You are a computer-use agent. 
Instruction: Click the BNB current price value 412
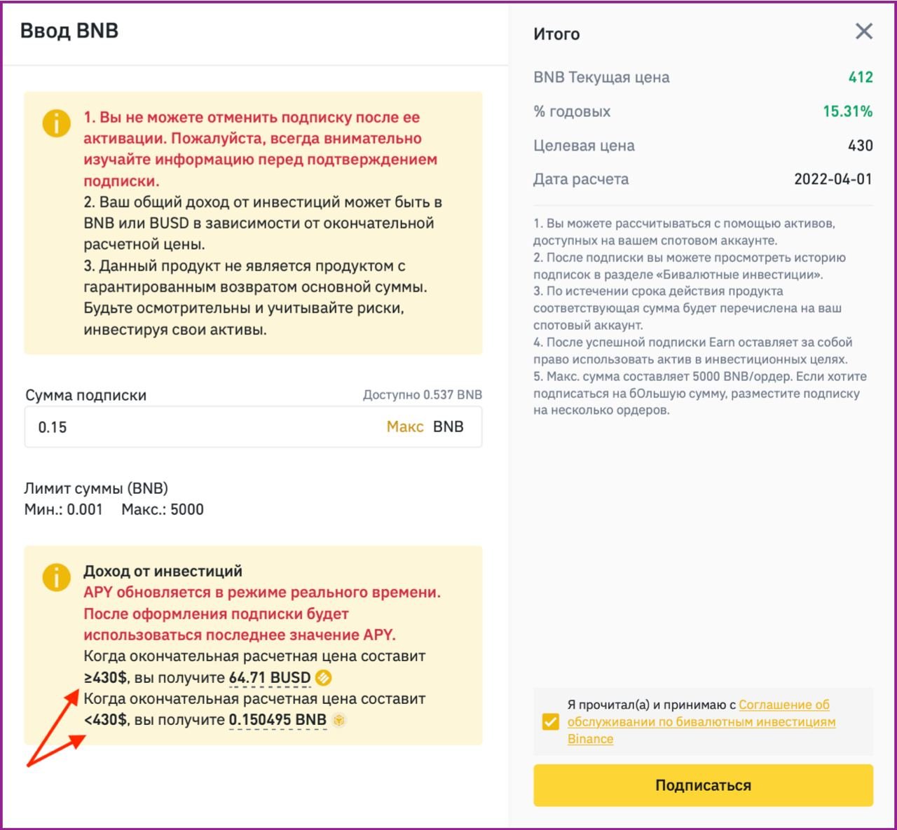(x=861, y=77)
